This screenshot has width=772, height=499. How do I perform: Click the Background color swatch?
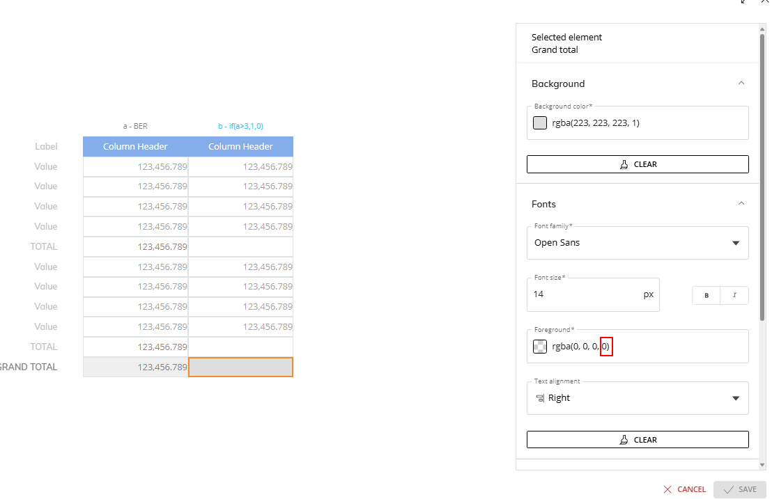pyautogui.click(x=539, y=123)
